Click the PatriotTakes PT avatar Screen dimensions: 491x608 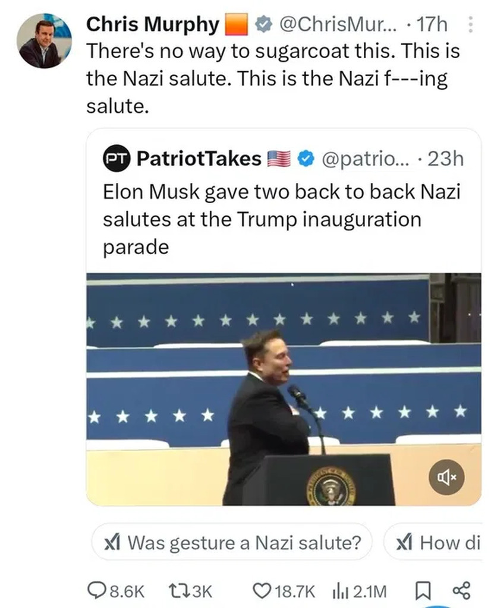pos(116,159)
